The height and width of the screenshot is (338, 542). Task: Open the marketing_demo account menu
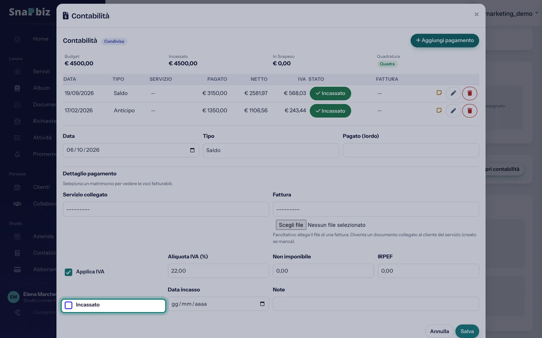(x=512, y=14)
